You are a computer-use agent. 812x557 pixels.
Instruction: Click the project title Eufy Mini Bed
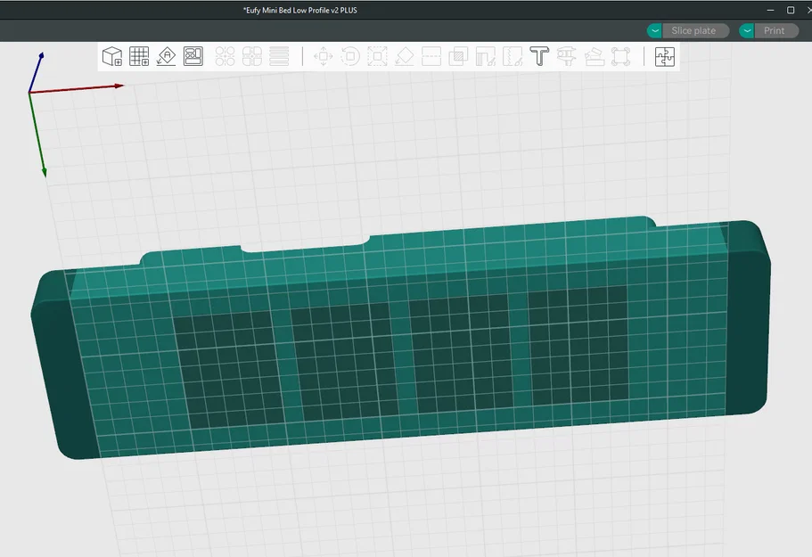click(x=299, y=10)
